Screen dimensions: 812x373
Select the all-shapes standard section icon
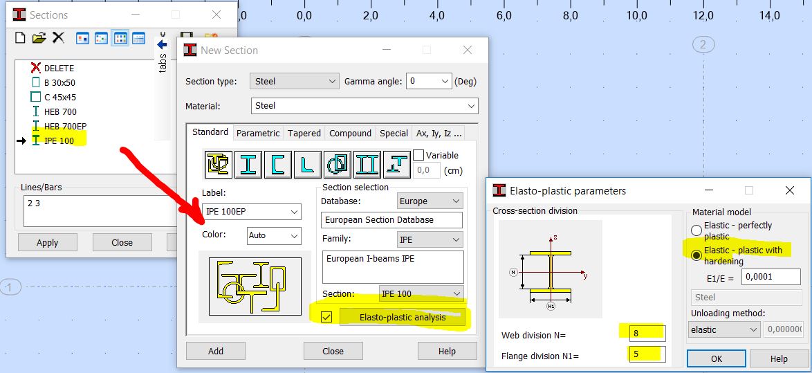[x=218, y=164]
